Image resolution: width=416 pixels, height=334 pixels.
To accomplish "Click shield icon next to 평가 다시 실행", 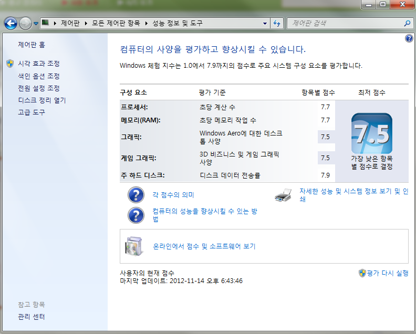I will pyautogui.click(x=362, y=273).
